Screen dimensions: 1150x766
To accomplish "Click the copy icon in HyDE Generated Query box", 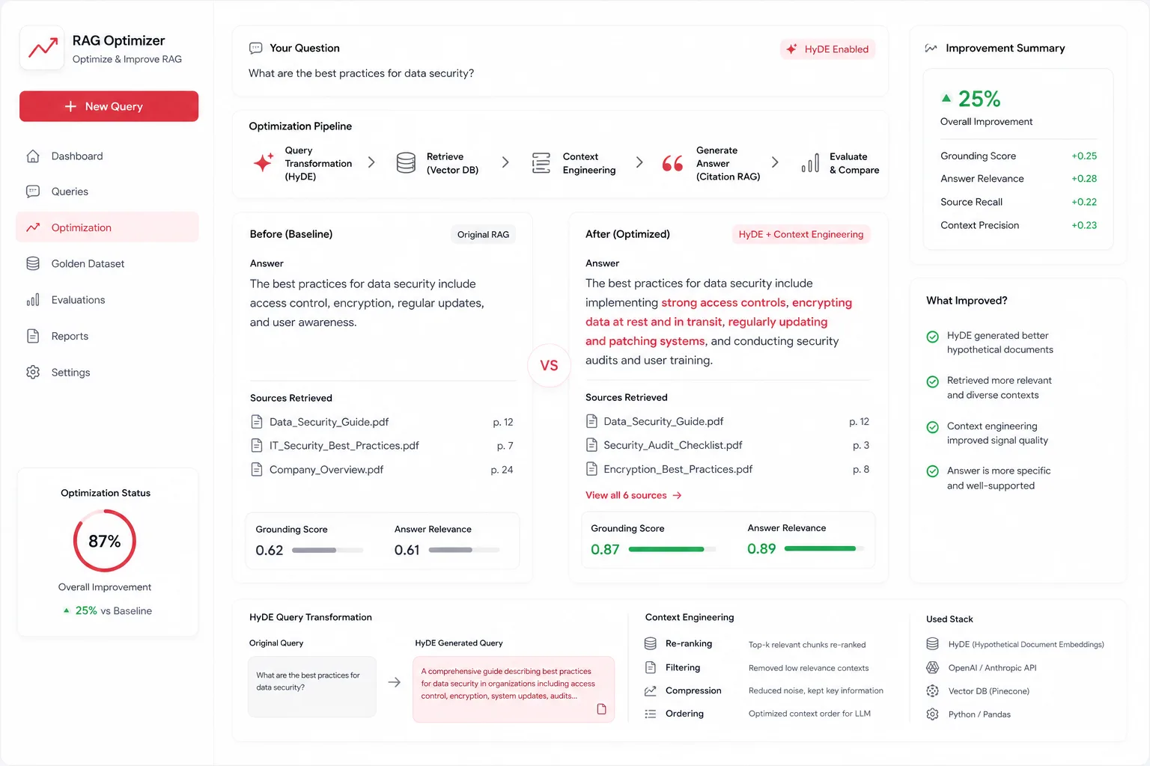I will [x=601, y=709].
